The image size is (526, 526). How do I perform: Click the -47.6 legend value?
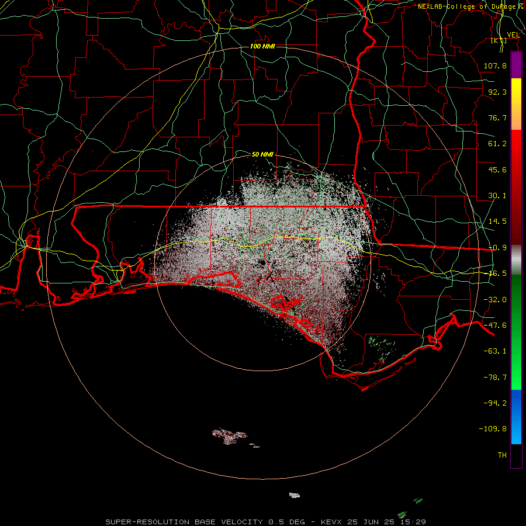click(x=495, y=326)
